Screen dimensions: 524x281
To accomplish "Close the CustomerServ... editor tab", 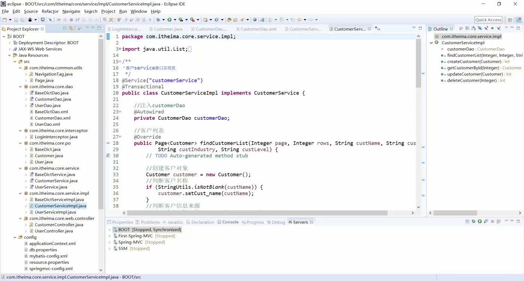I will 369,29.
